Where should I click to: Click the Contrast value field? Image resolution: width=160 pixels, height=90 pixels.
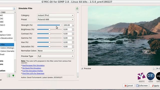[67, 34]
